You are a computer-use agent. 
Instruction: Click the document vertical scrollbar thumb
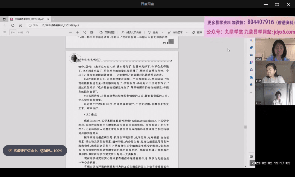pos(245,127)
